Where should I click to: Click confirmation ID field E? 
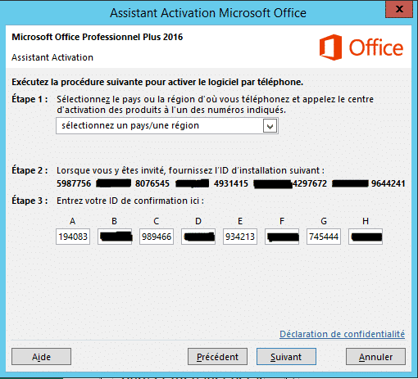(240, 237)
